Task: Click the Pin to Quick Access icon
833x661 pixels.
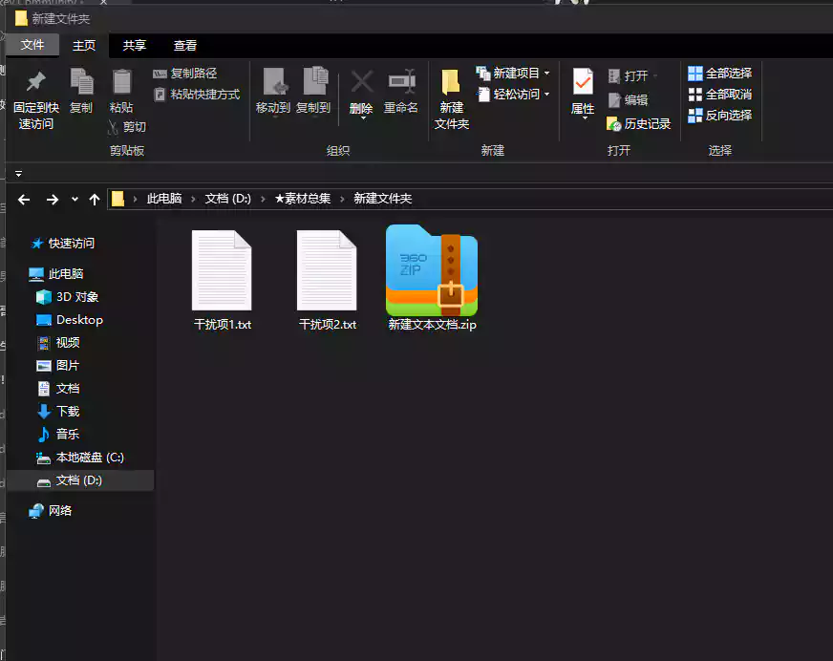Action: pos(36,83)
